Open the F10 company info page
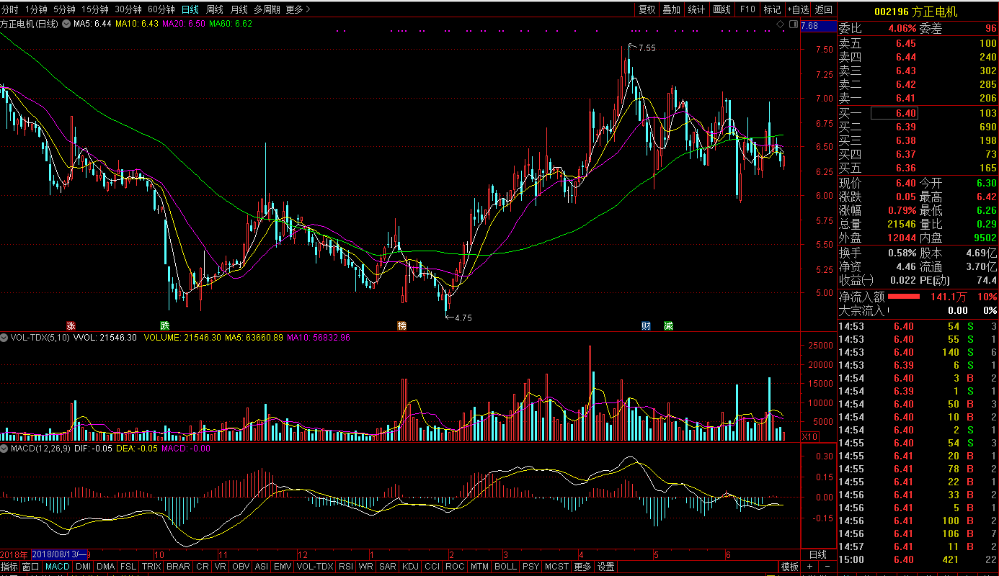Screen dimensions: 999x576 click(x=747, y=9)
